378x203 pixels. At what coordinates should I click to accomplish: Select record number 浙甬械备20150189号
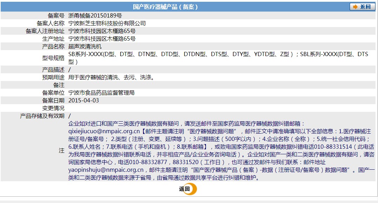95,16
